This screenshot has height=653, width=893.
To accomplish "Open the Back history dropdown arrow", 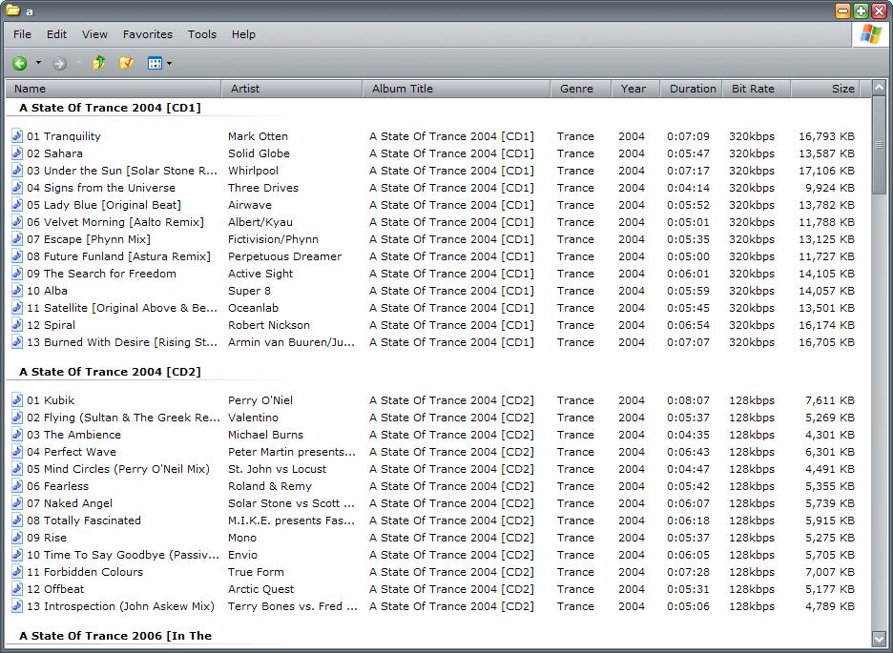I will pyautogui.click(x=38, y=63).
